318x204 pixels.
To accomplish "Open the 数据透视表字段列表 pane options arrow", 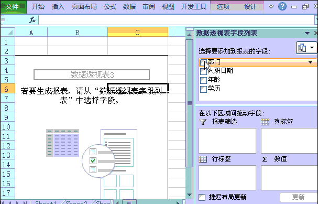I will point(307,33).
